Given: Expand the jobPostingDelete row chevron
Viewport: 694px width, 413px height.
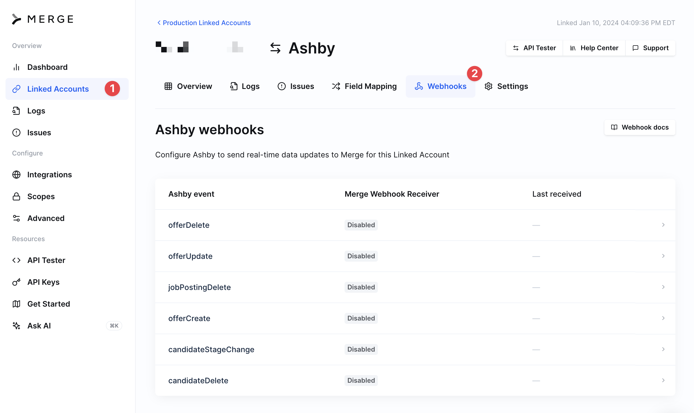Looking at the screenshot, I should click(663, 287).
